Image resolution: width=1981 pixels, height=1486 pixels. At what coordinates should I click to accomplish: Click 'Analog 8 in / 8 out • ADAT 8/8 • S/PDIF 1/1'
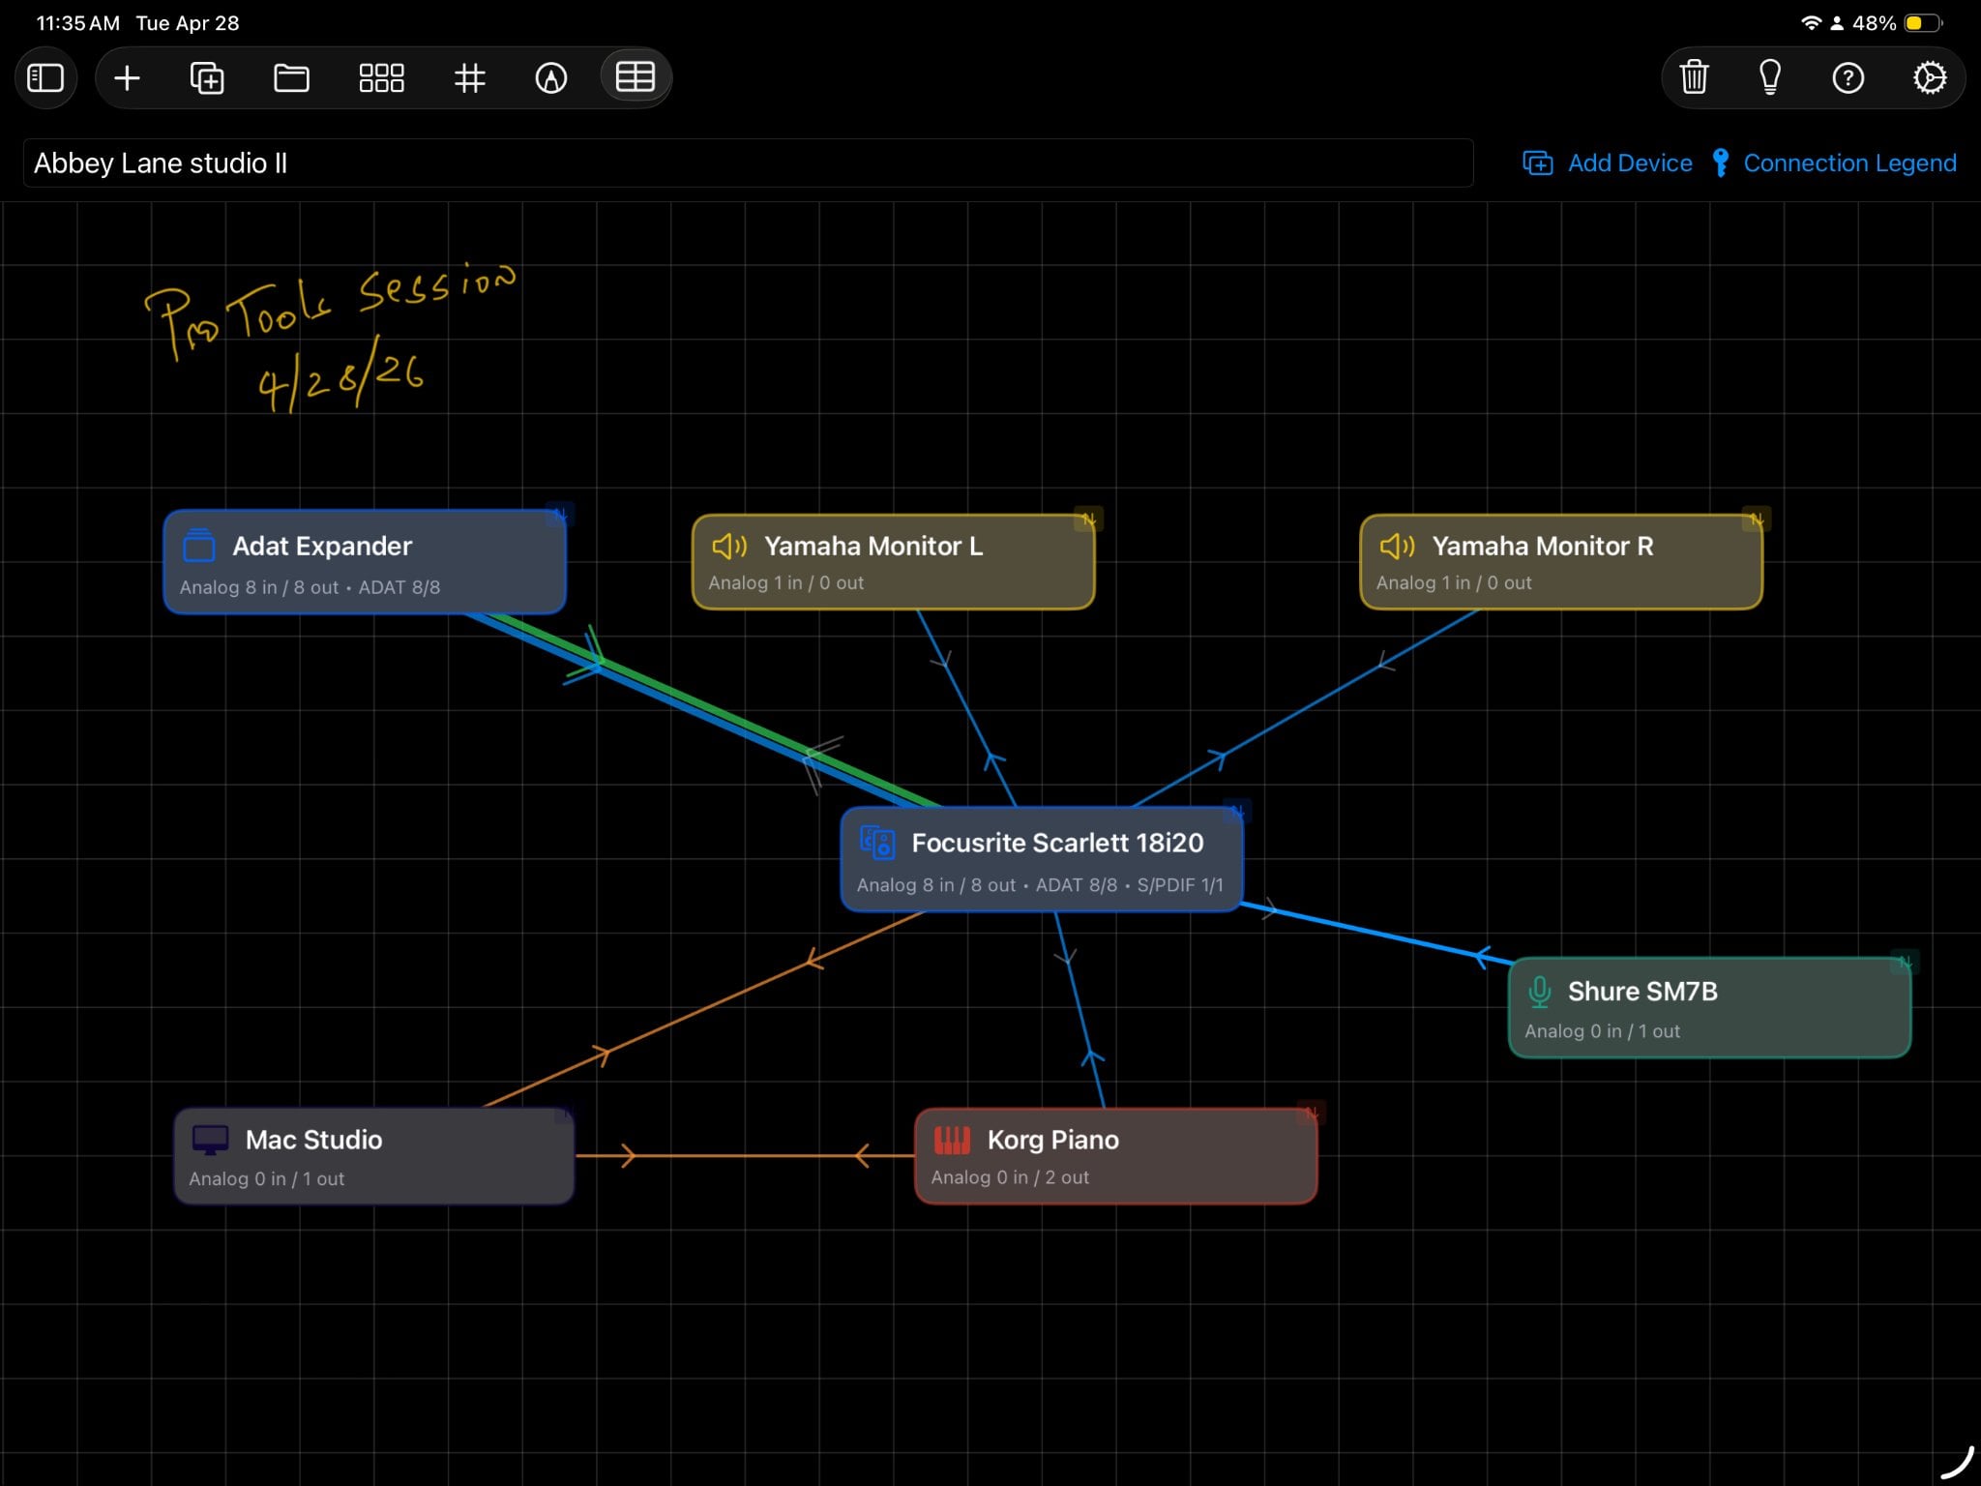(x=1040, y=885)
